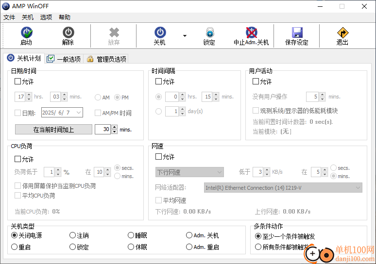Enable 允许 checkbox under 网速
The width and height of the screenshot is (376, 264).
tap(158, 157)
